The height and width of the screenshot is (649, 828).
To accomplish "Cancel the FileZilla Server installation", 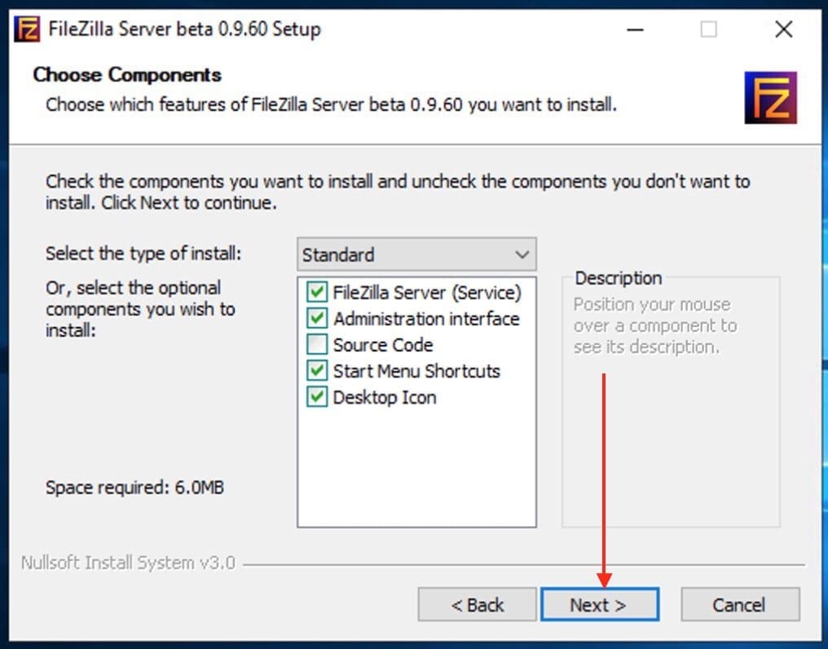I will click(739, 604).
